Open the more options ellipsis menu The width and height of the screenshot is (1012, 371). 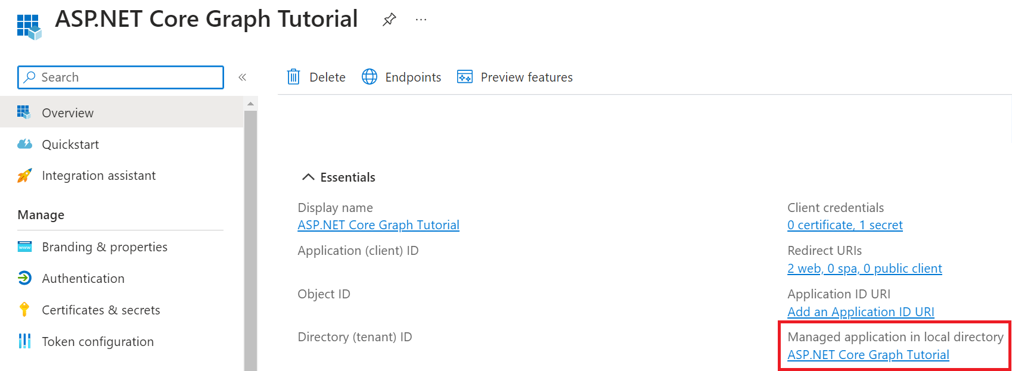(421, 20)
